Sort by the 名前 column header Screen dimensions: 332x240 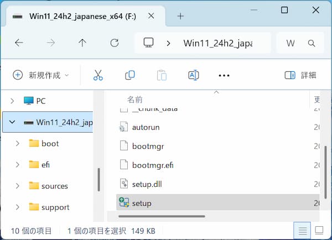[x=134, y=100]
